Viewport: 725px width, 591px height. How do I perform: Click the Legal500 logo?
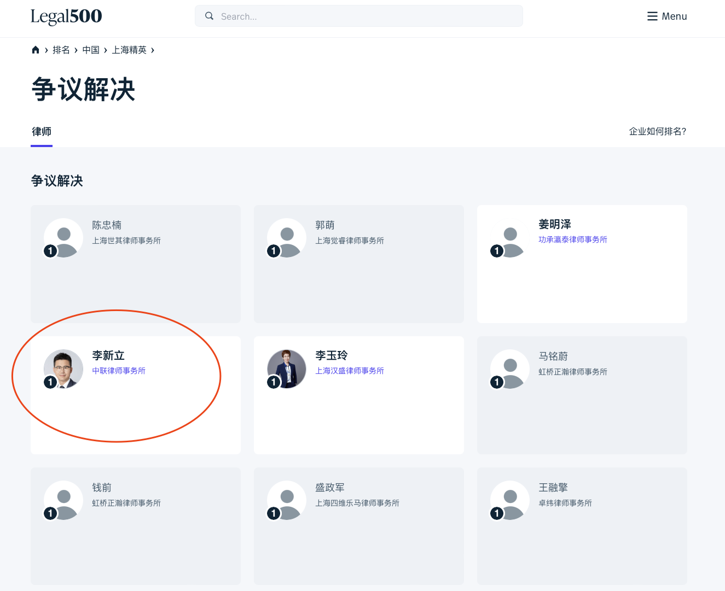[x=66, y=16]
